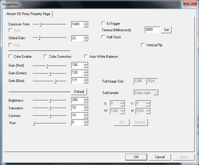Click the Timeout millisecond input field
The image size is (199, 165).
pyautogui.click(x=152, y=30)
